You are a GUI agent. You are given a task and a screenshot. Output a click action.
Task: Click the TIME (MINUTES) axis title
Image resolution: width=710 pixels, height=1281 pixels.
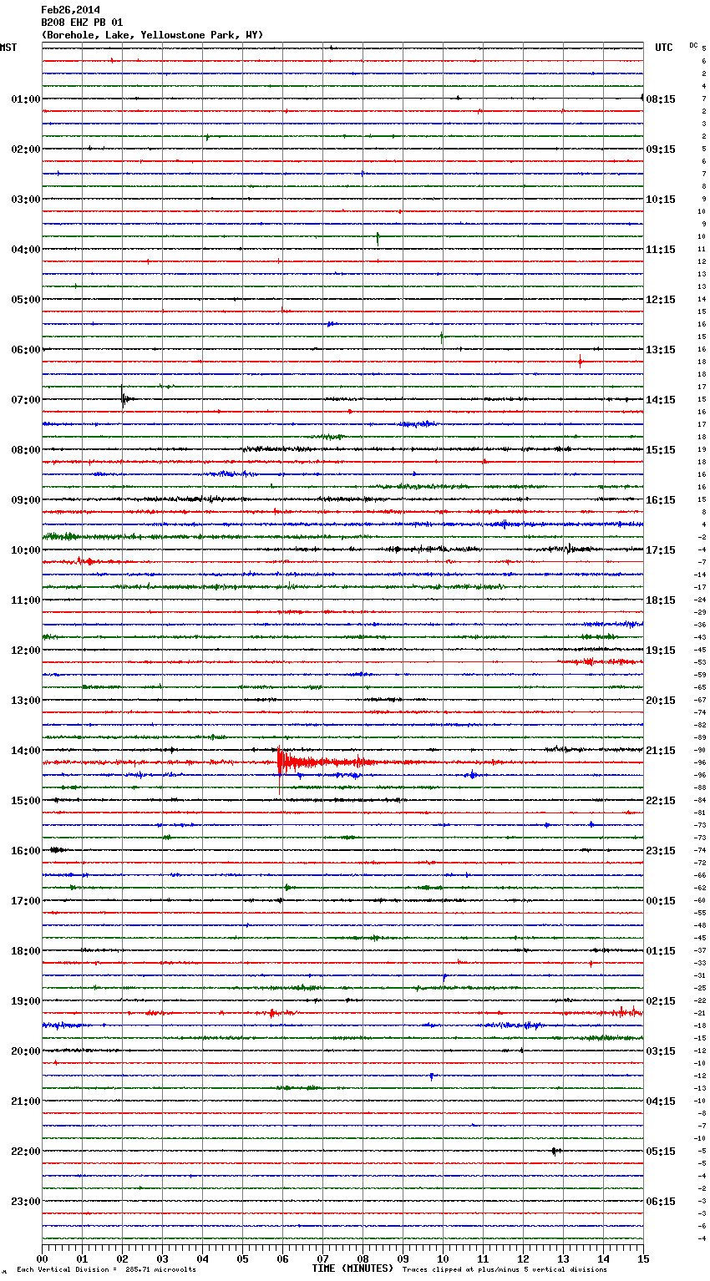click(352, 1268)
